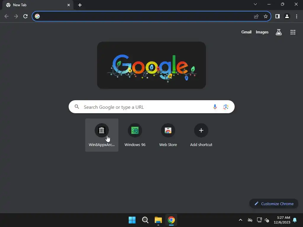Open the clock and date flyout
The width and height of the screenshot is (303, 227).
coord(282,220)
